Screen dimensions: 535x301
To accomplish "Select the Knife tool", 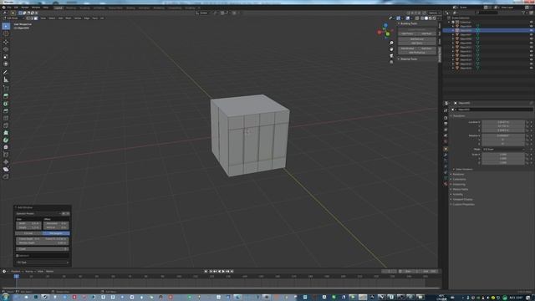I will [6, 125].
